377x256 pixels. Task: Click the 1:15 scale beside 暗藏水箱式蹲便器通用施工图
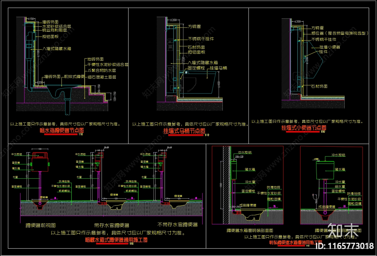[x=132, y=244]
